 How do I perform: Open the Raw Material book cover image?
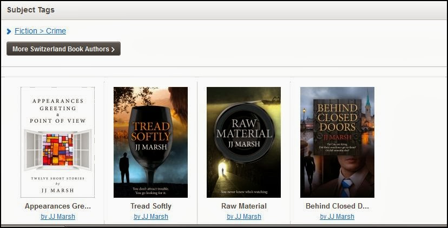tap(243, 142)
